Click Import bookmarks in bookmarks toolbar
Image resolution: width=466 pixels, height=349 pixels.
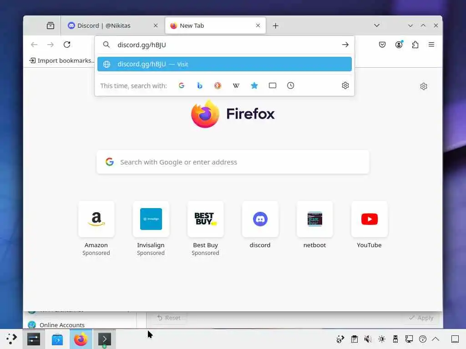(x=61, y=60)
